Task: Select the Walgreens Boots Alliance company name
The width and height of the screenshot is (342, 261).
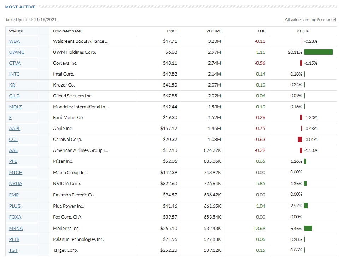Action: pyautogui.click(x=81, y=41)
